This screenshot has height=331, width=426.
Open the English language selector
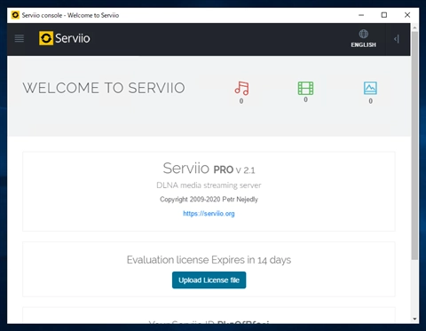tap(363, 38)
